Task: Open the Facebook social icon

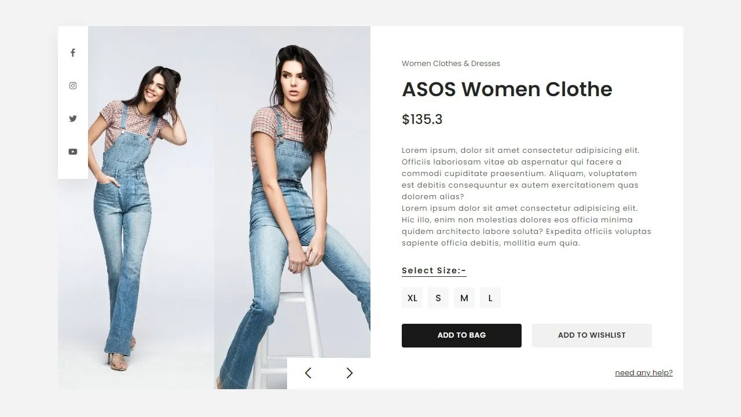Action: pos(73,53)
